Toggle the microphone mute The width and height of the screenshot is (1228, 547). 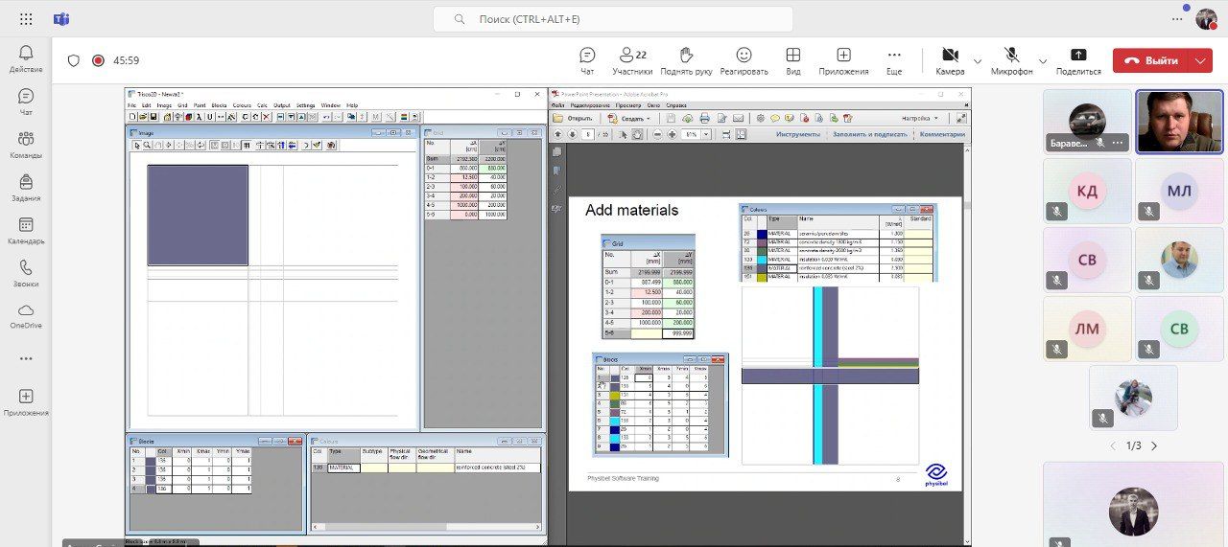(x=1012, y=60)
